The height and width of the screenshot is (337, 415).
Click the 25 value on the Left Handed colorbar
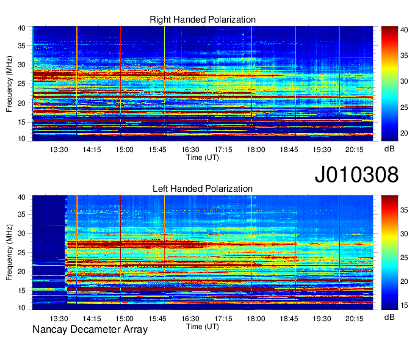pos(404,258)
